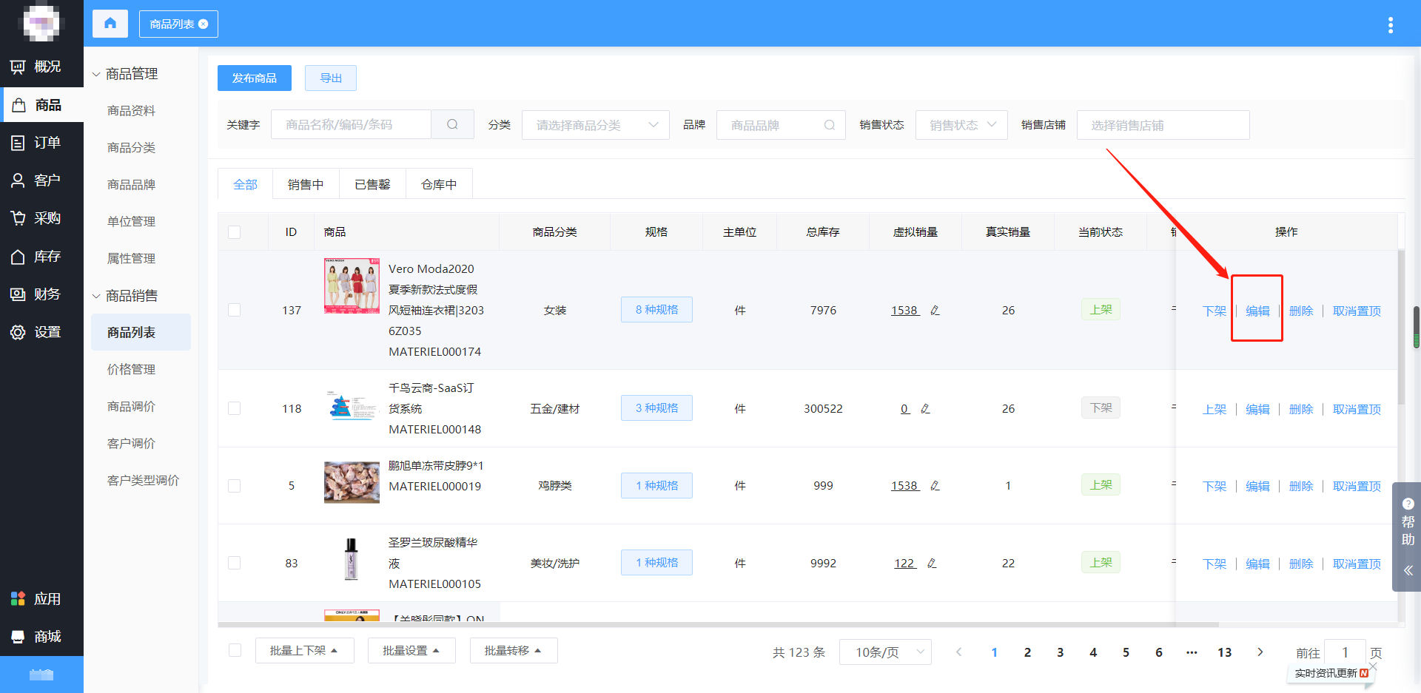1421x693 pixels.
Task: Click pencil icon beside virtual sales for product 137
Action: coord(935,311)
